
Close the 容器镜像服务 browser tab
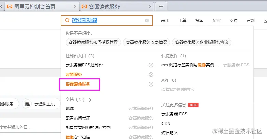click(150, 6)
